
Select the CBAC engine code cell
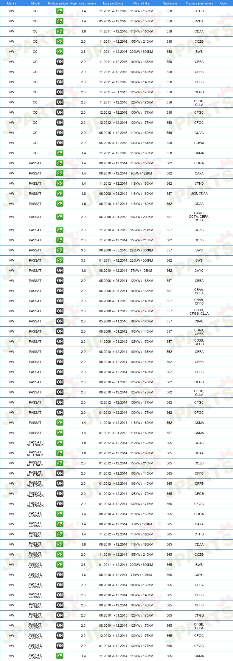(199, 321)
